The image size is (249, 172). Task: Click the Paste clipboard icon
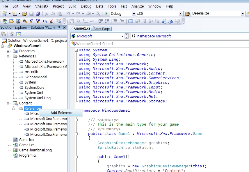[x=60, y=14]
